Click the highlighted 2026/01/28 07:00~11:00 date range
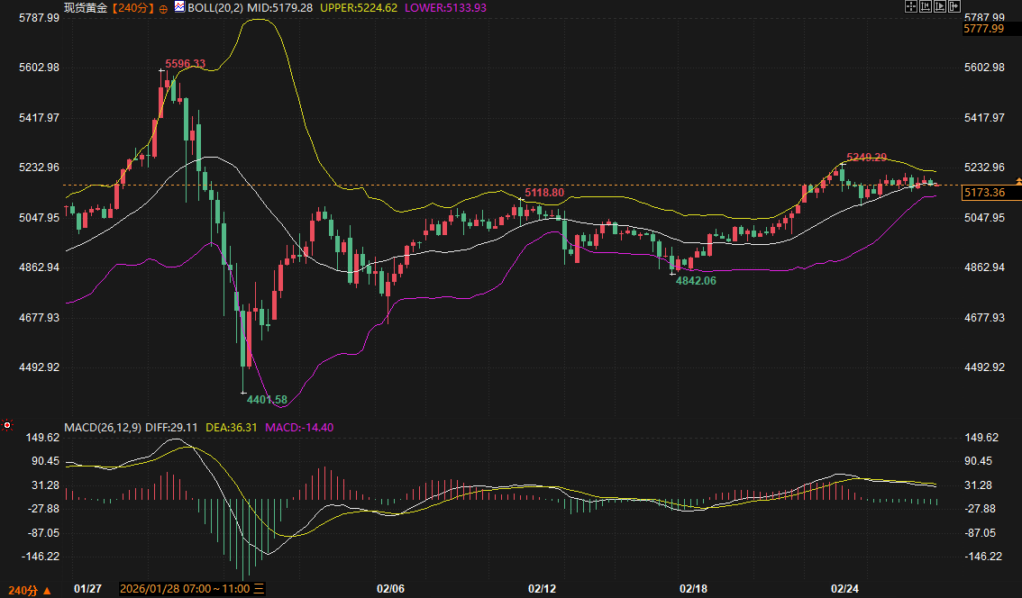 click(x=184, y=589)
